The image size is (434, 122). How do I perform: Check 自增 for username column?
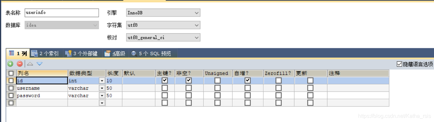(x=248, y=88)
